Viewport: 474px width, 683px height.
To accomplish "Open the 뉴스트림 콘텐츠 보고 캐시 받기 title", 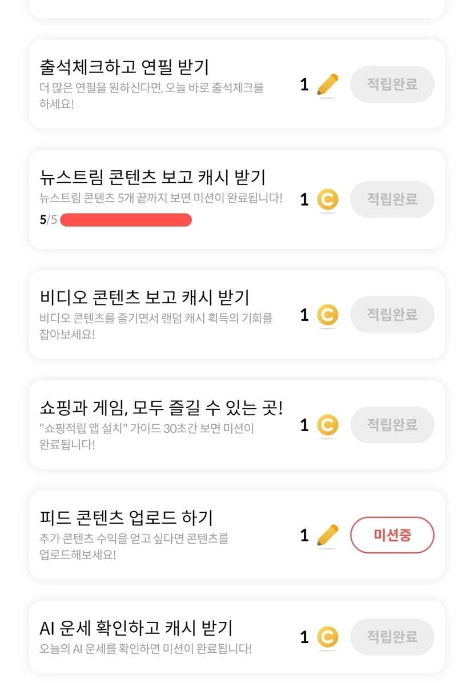I will coord(152,177).
